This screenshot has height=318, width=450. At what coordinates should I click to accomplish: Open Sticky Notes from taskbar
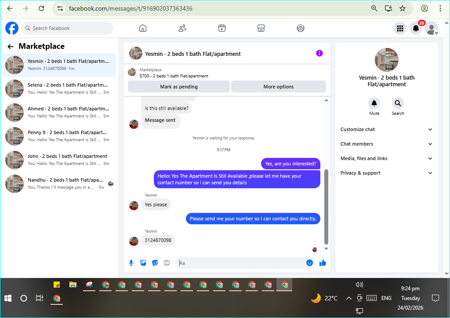click(57, 285)
